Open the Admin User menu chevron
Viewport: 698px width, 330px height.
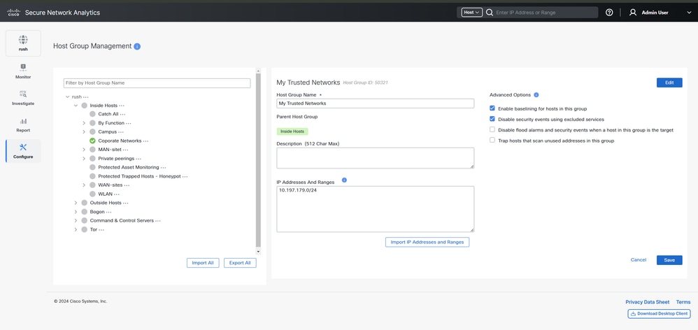point(689,13)
